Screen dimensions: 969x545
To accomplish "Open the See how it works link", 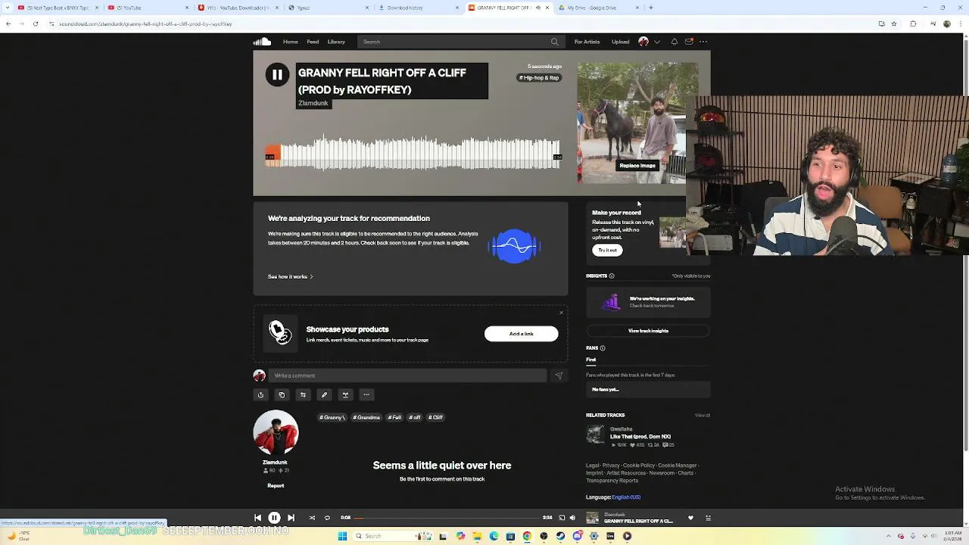I will point(290,276).
